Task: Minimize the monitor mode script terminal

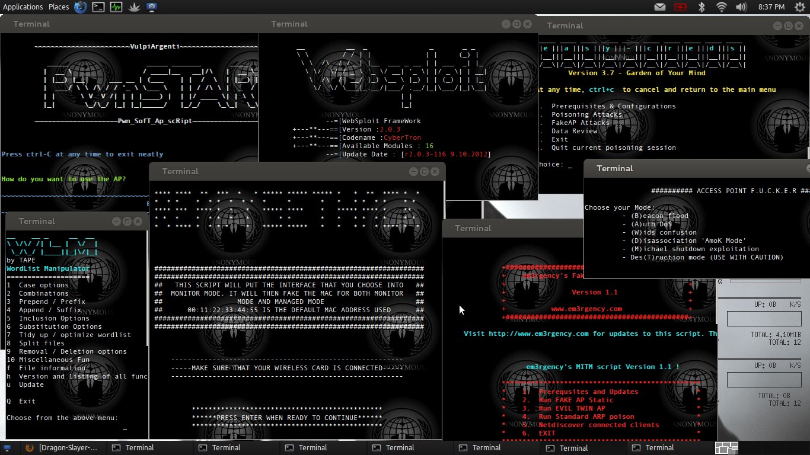Action: click(413, 171)
